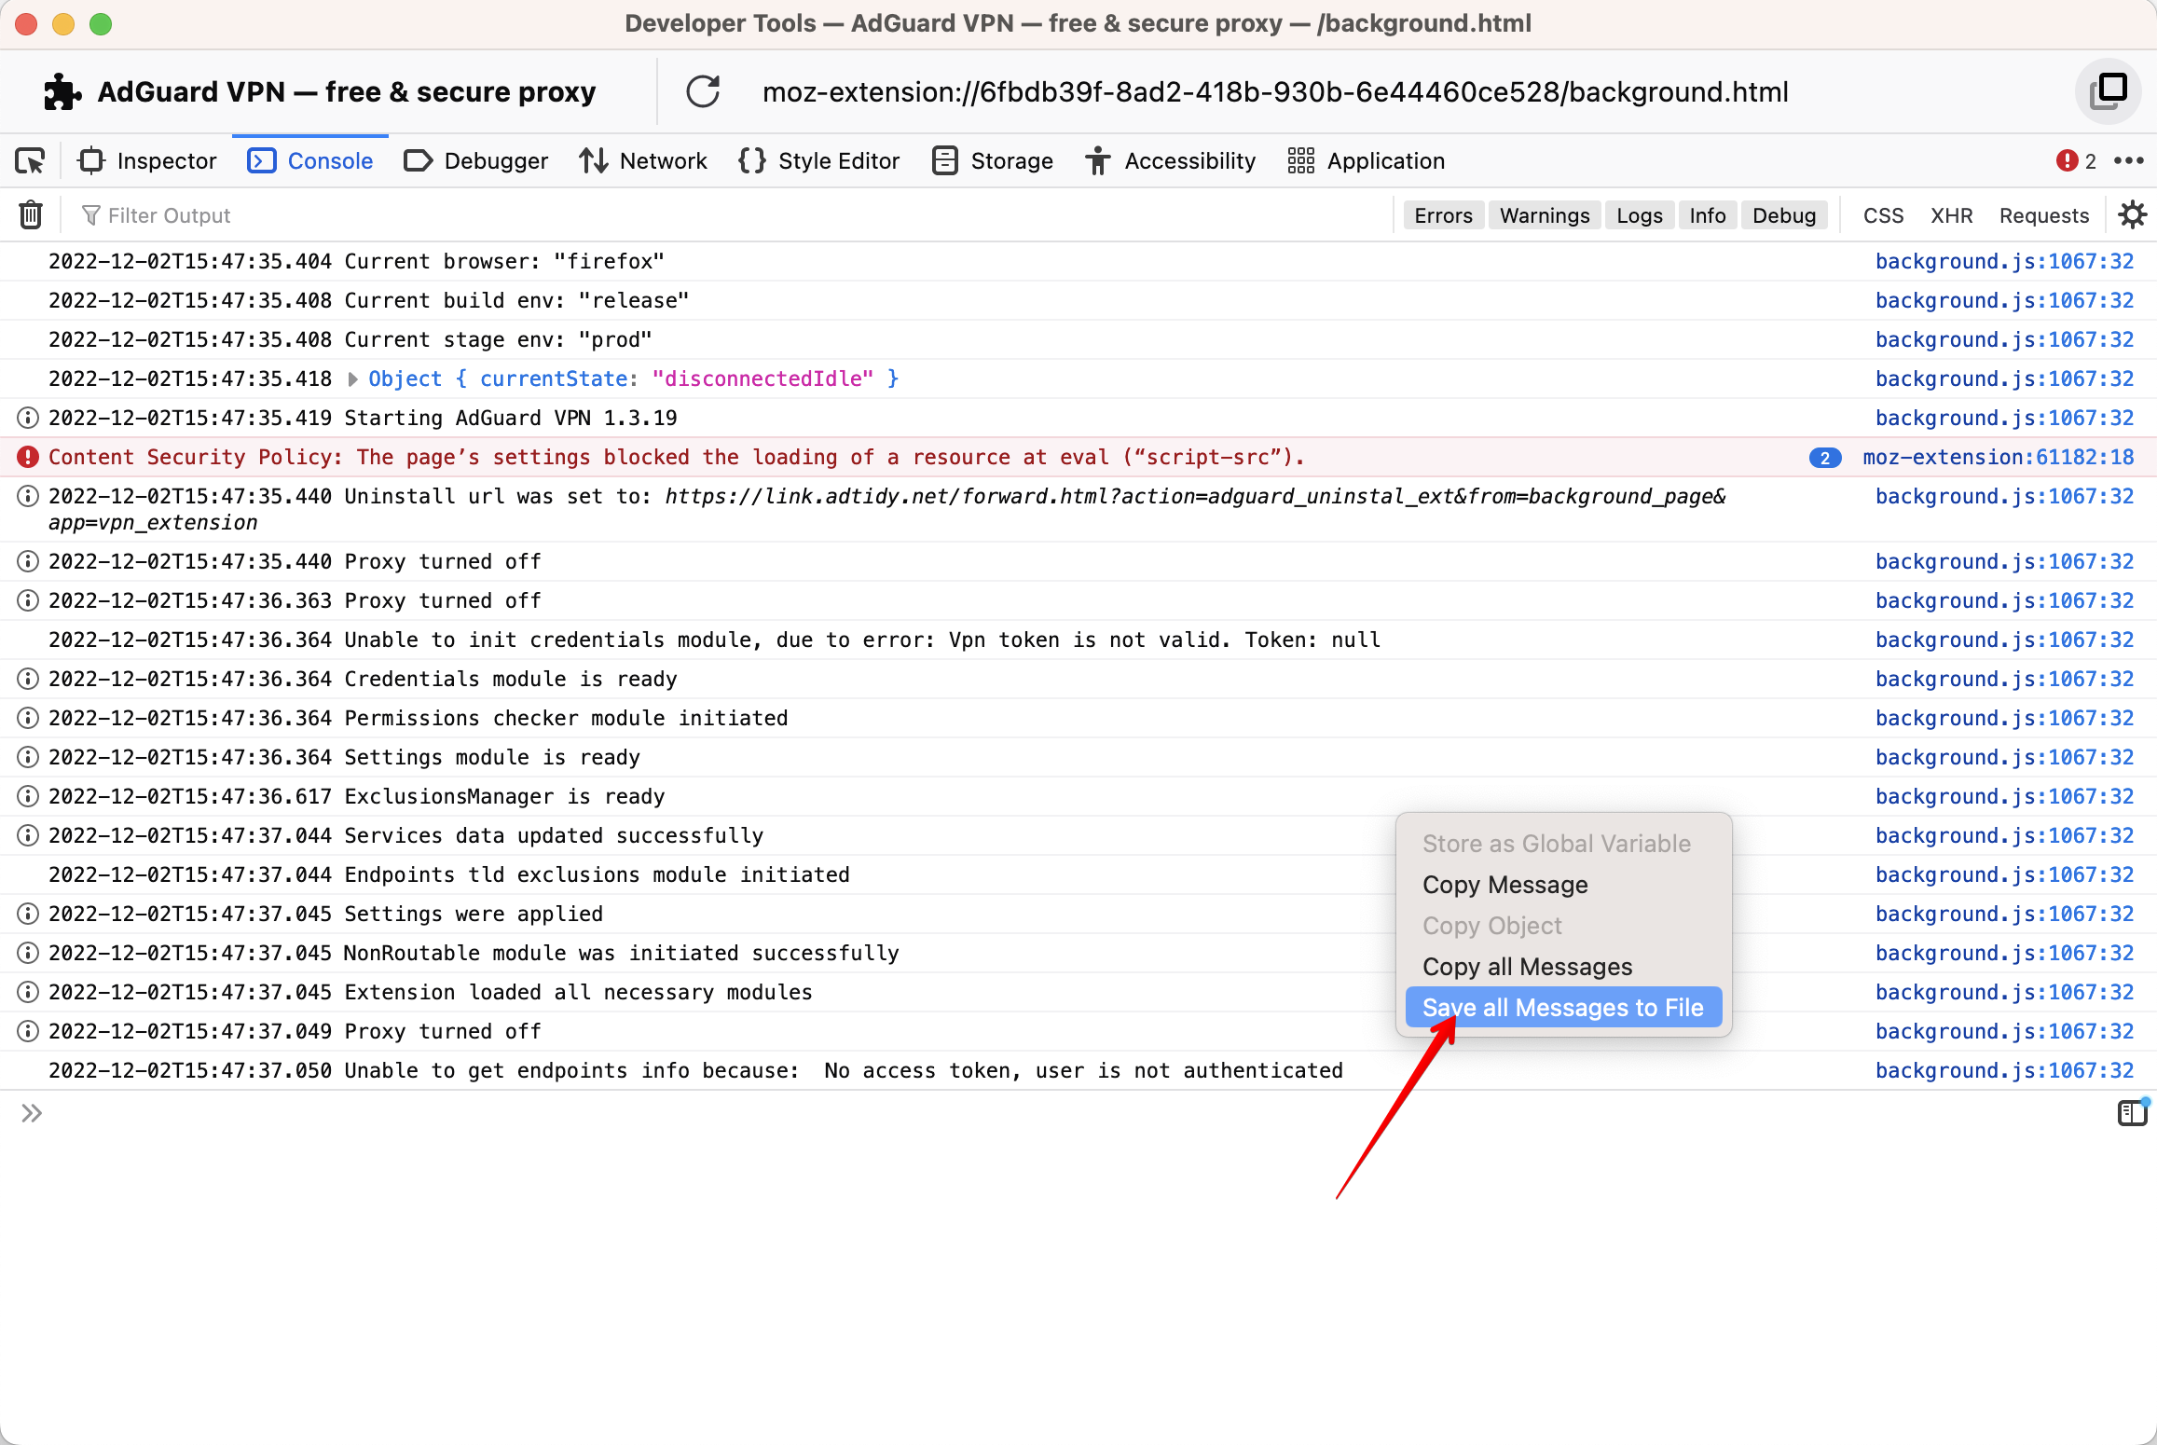This screenshot has width=2157, height=1445.
Task: Open Style Editor panel
Action: click(x=838, y=159)
